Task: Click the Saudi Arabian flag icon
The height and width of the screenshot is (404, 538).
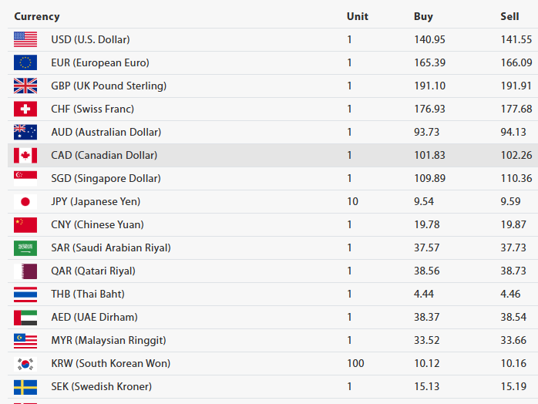Action: (25, 247)
